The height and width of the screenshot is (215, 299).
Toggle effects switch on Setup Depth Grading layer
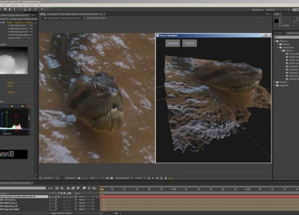[59, 197]
